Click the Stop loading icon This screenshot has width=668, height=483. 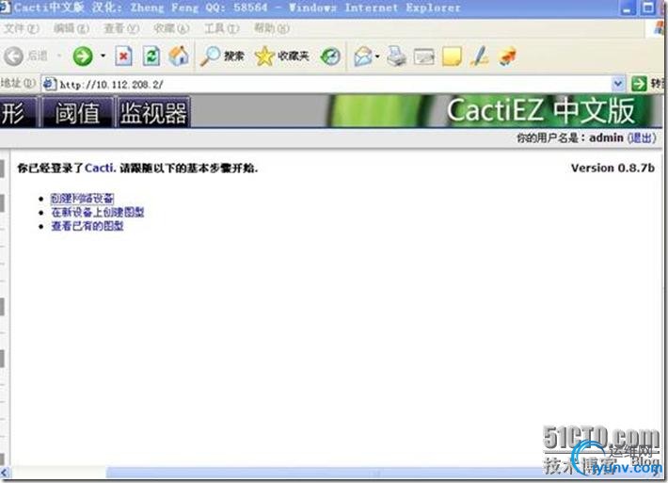coord(123,56)
